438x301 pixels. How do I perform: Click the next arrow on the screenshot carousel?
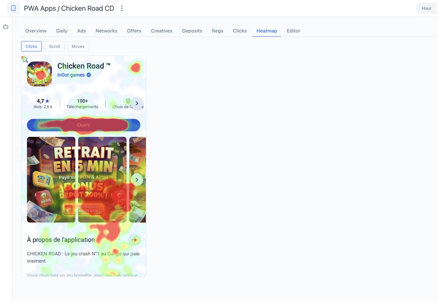click(137, 180)
